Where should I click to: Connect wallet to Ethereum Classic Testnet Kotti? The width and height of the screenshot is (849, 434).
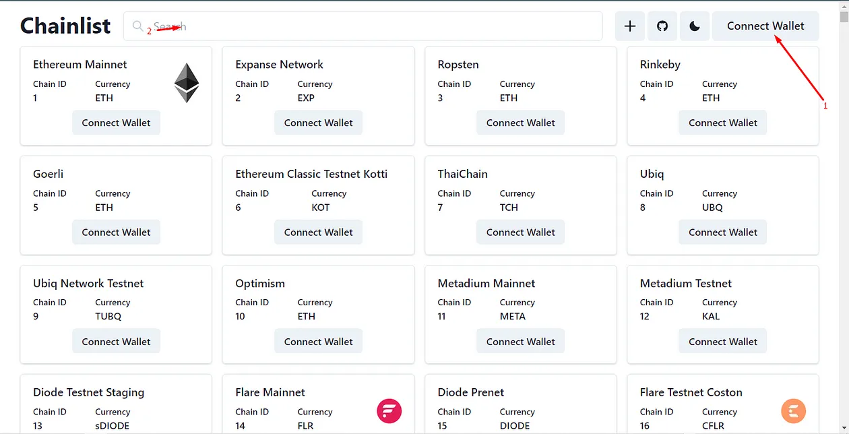318,232
